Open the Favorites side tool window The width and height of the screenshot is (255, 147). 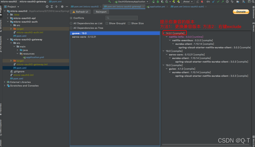coord(1,109)
